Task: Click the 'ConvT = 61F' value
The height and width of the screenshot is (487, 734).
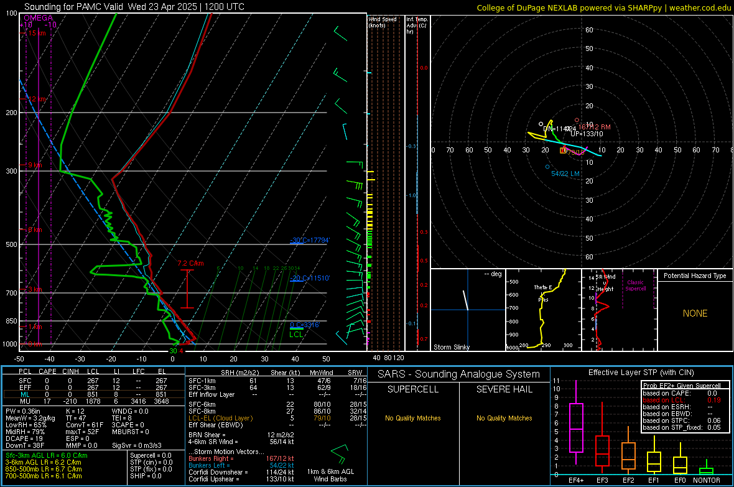Action: 84,425
